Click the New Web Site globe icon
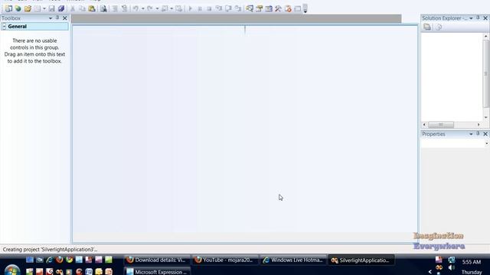 point(18,8)
